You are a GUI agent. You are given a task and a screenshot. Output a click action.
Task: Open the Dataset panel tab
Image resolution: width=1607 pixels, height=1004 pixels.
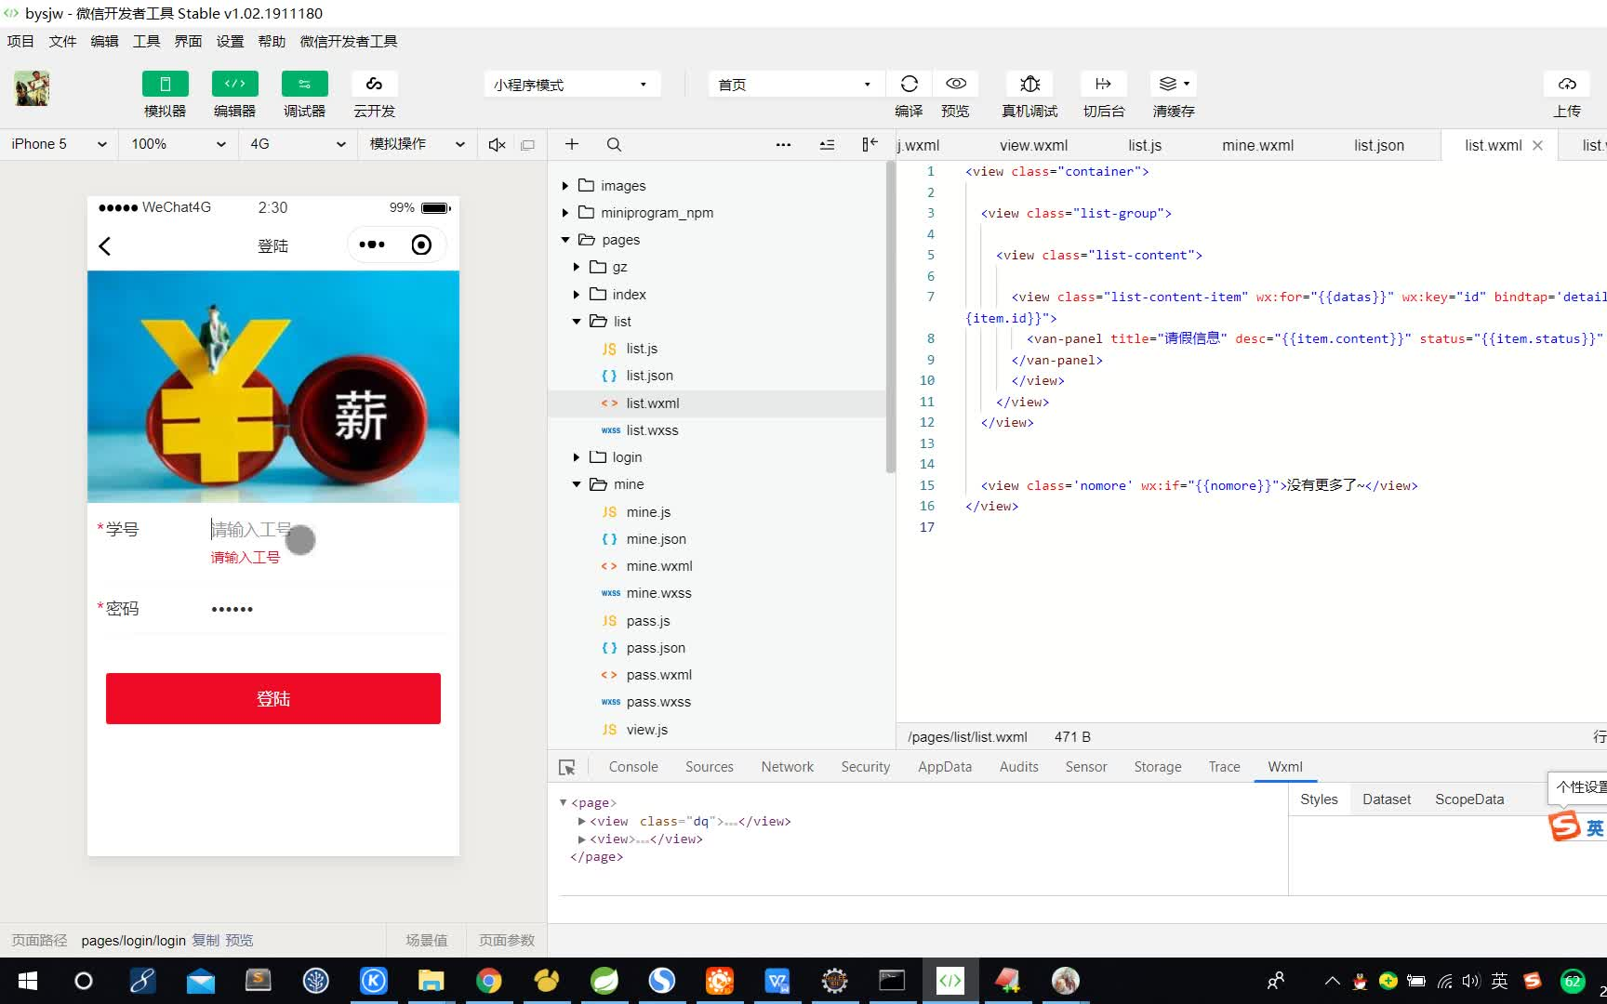point(1387,799)
